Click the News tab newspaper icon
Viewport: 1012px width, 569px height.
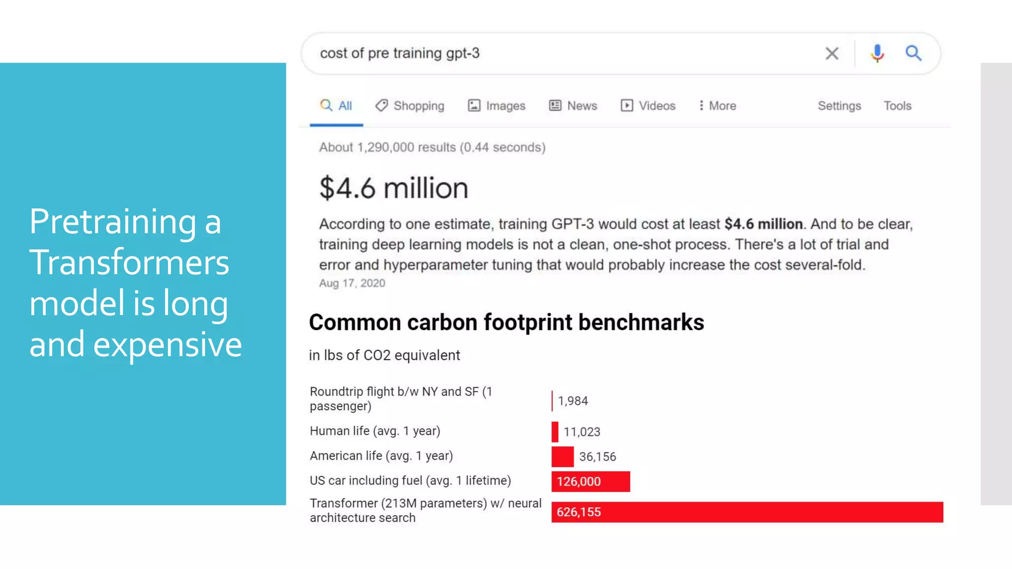coord(555,105)
